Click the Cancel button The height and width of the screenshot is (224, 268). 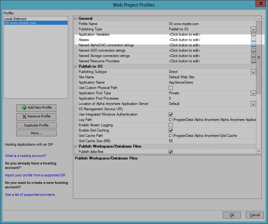coord(255,215)
